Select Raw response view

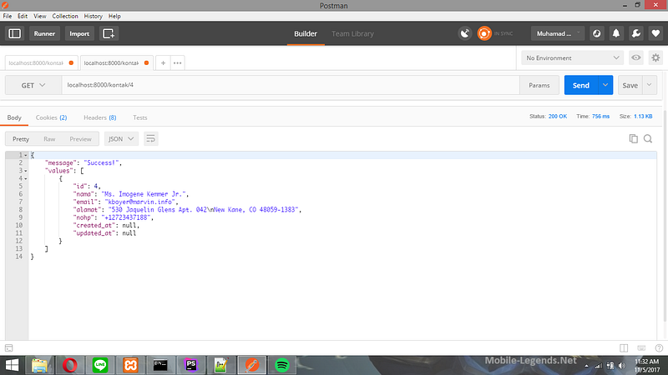(49, 139)
